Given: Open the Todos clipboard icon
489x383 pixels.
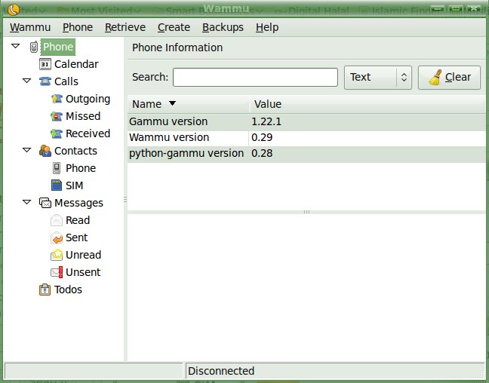Looking at the screenshot, I should click(x=45, y=290).
